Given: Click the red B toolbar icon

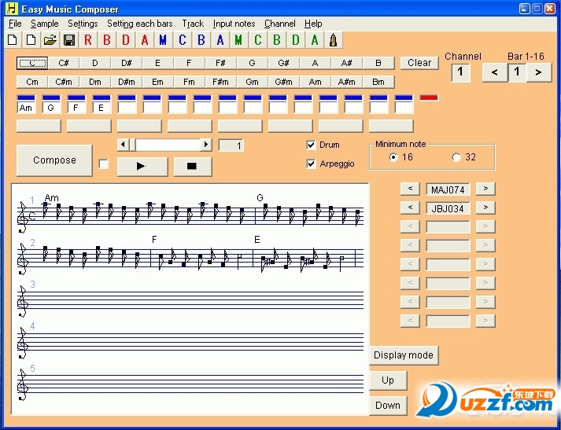Looking at the screenshot, I should 107,40.
